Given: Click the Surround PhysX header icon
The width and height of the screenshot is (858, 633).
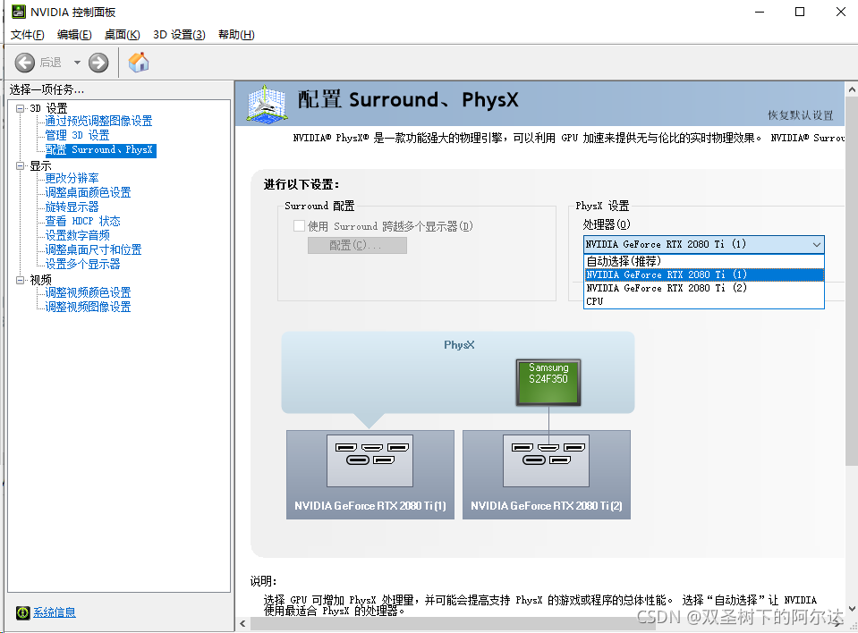Looking at the screenshot, I should pyautogui.click(x=267, y=104).
